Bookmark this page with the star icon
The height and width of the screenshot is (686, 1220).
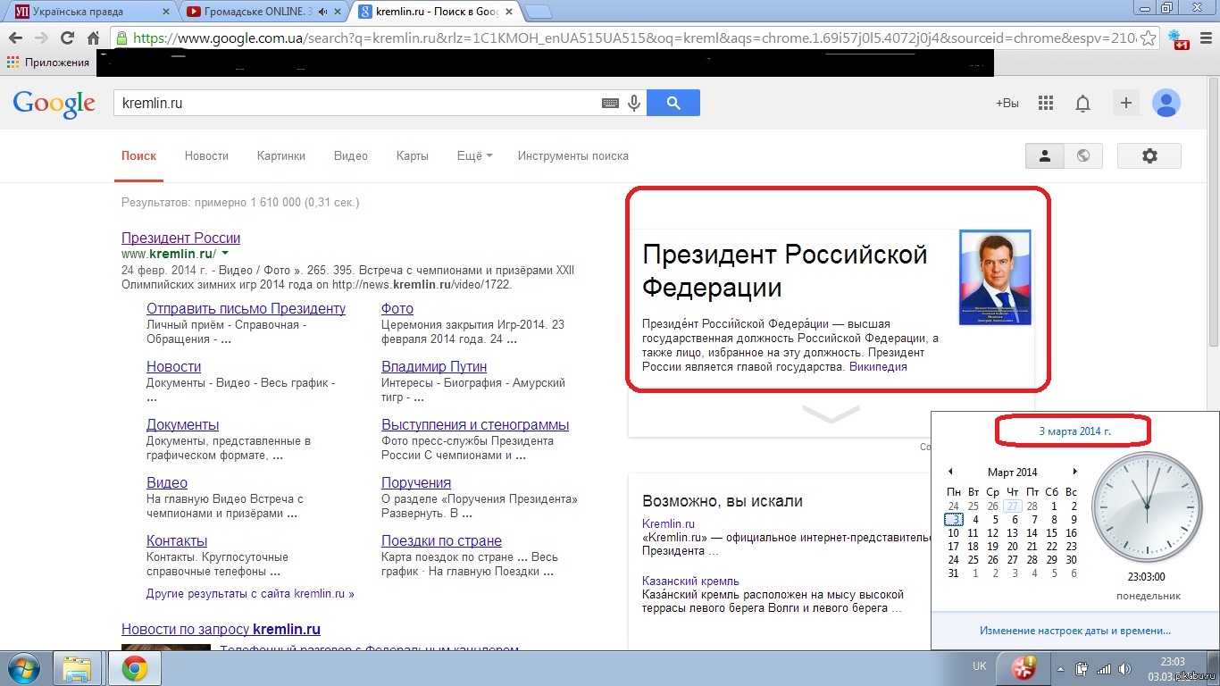[1149, 38]
